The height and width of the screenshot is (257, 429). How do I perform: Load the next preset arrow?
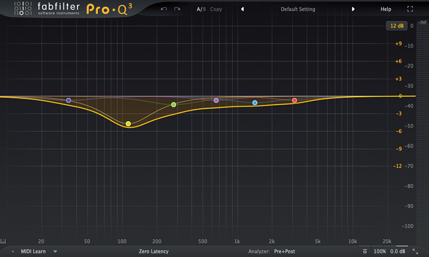tap(353, 9)
